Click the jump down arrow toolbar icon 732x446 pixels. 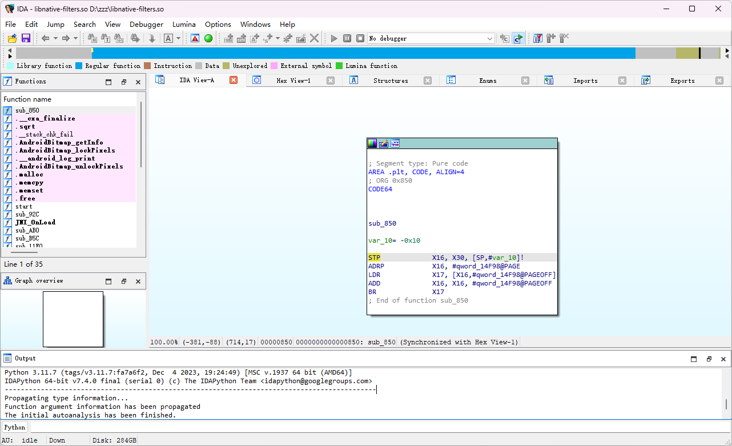[152, 38]
